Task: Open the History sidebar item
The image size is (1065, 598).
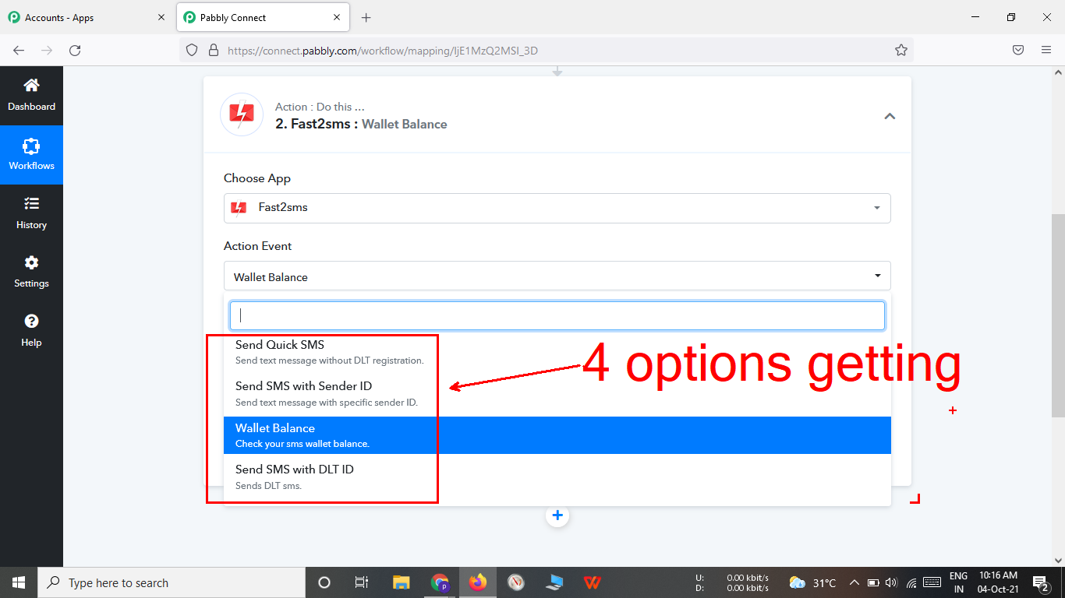Action: 31,213
